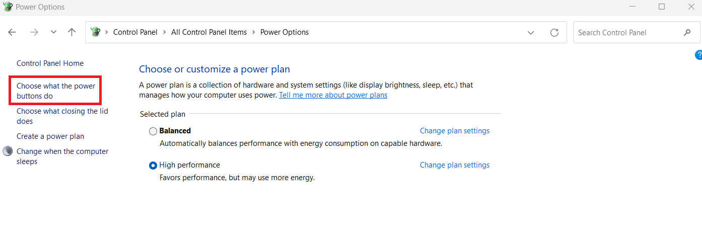This screenshot has height=243, width=702.
Task: Open Choose what the power buttons do
Action: pos(56,91)
